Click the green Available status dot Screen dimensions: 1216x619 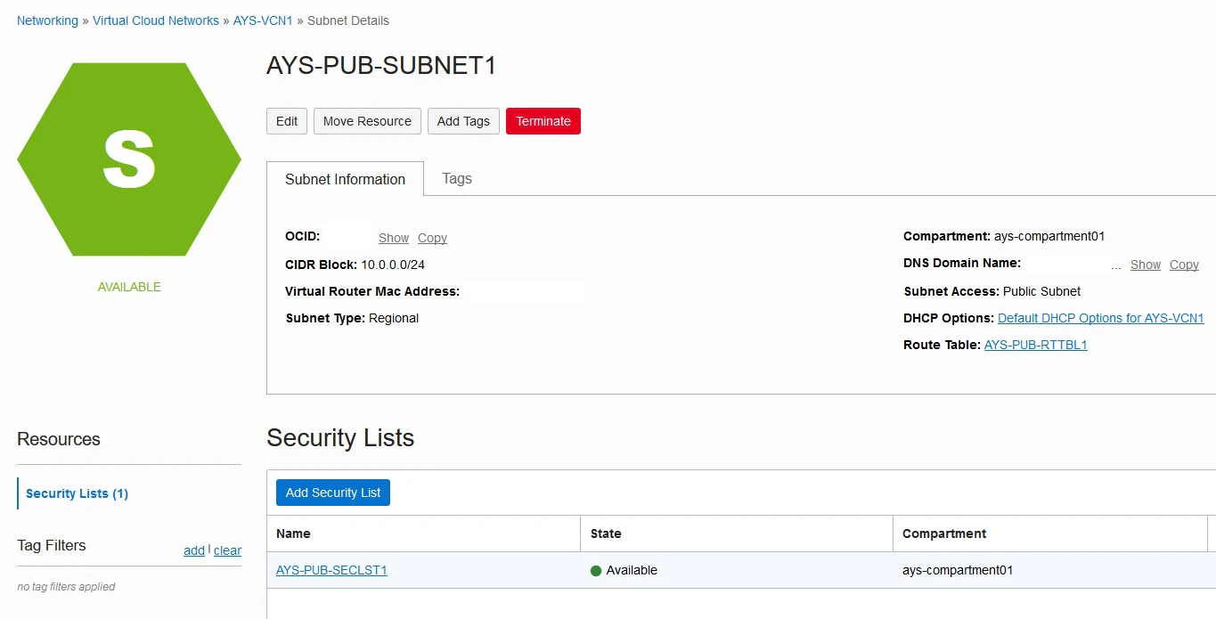point(596,571)
